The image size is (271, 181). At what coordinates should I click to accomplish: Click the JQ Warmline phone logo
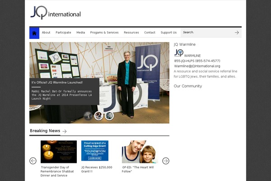coord(179,53)
